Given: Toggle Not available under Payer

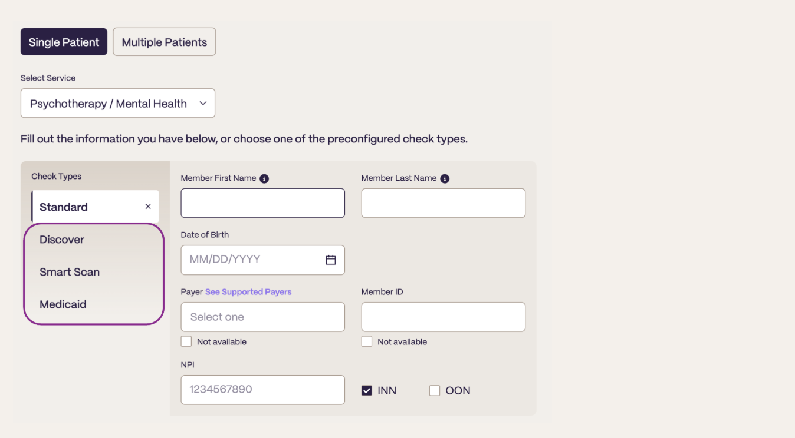Looking at the screenshot, I should pyautogui.click(x=186, y=341).
